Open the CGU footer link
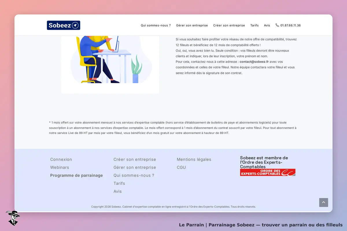 [181, 167]
